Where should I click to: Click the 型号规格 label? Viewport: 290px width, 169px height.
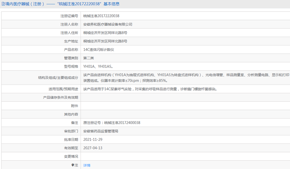tap(71, 67)
